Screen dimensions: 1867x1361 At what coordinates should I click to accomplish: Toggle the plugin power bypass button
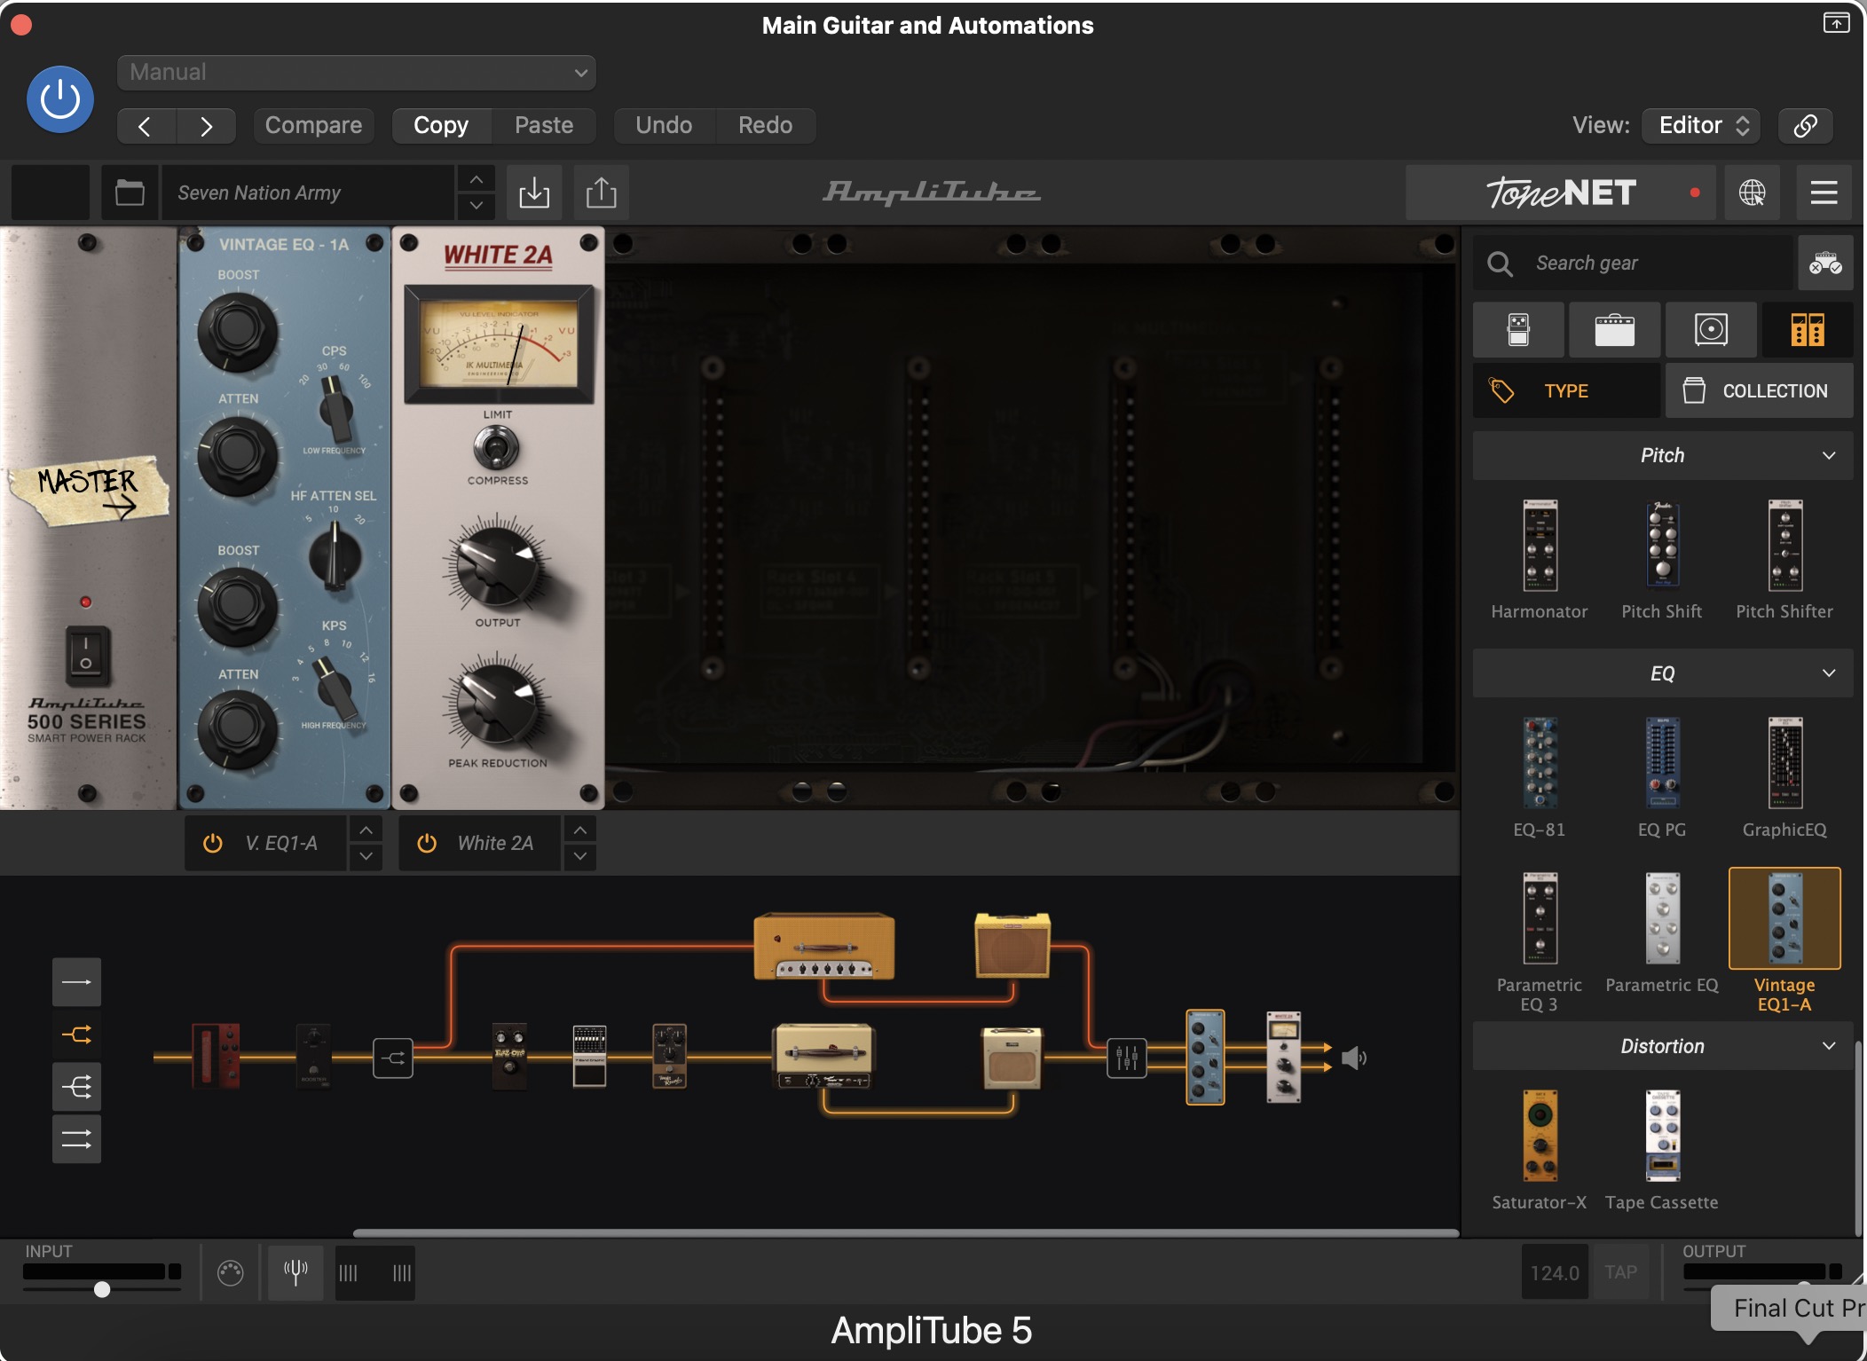[60, 99]
